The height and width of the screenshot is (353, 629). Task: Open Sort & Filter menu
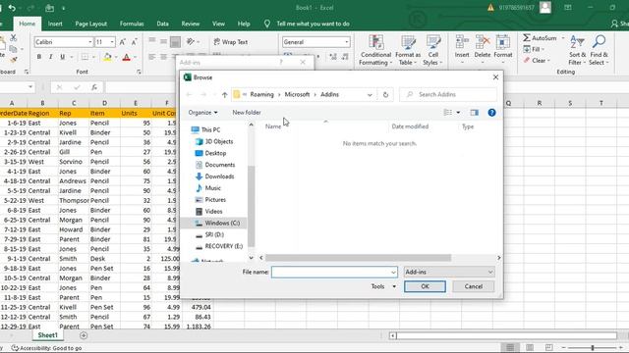pyautogui.click(x=577, y=50)
